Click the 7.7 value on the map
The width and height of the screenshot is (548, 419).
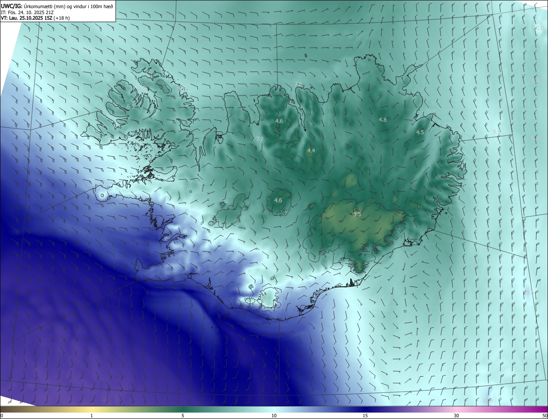[260, 139]
